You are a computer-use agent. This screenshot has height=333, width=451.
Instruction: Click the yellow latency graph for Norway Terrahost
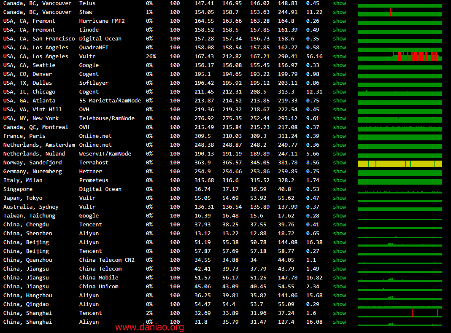pyautogui.click(x=400, y=164)
